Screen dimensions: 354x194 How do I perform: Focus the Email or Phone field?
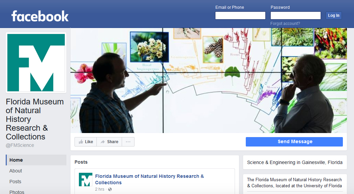coord(240,15)
